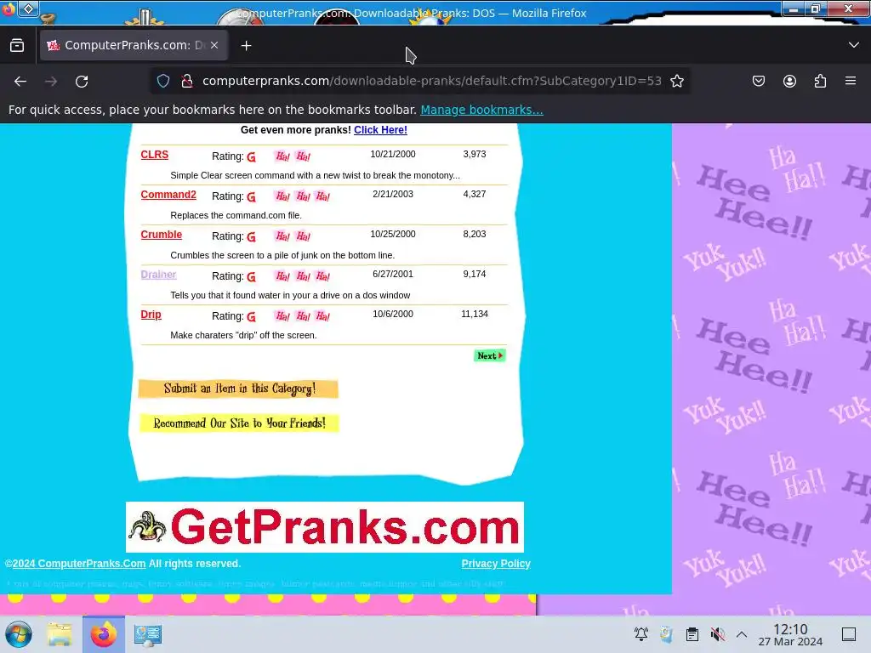The height and width of the screenshot is (653, 871).
Task: Select the Crumble date 10/25/2000
Action: pyautogui.click(x=393, y=234)
